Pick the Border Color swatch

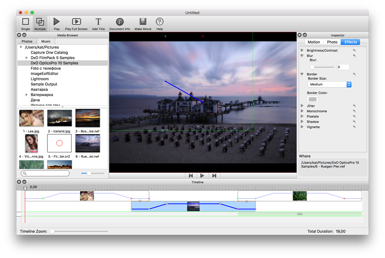(312, 99)
